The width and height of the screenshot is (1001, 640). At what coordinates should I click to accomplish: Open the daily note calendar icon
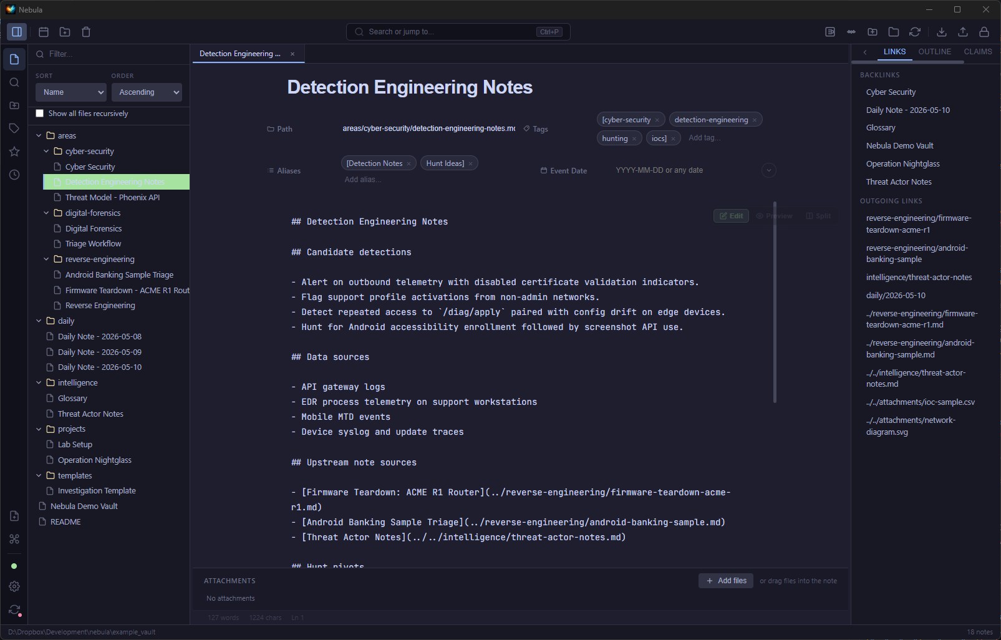(x=44, y=32)
